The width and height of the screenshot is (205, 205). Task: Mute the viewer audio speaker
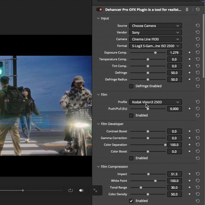pyautogui.click(x=81, y=190)
